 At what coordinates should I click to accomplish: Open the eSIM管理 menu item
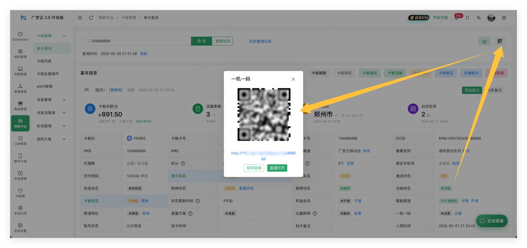44,86
